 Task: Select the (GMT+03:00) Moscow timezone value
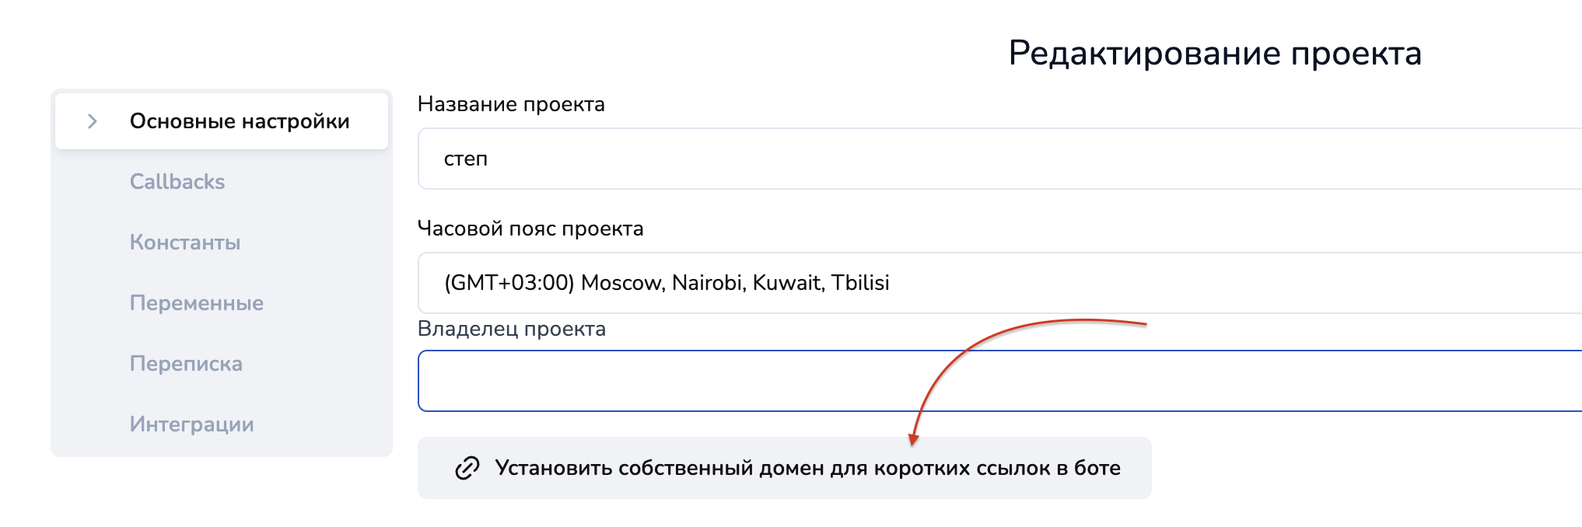[667, 283]
